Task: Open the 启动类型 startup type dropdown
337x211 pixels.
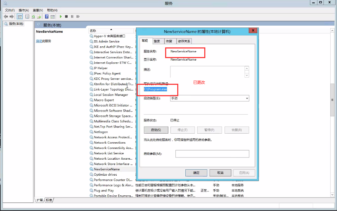Action: [x=209, y=98]
